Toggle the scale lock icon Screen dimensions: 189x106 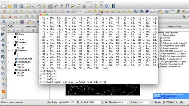tap(106, 102)
